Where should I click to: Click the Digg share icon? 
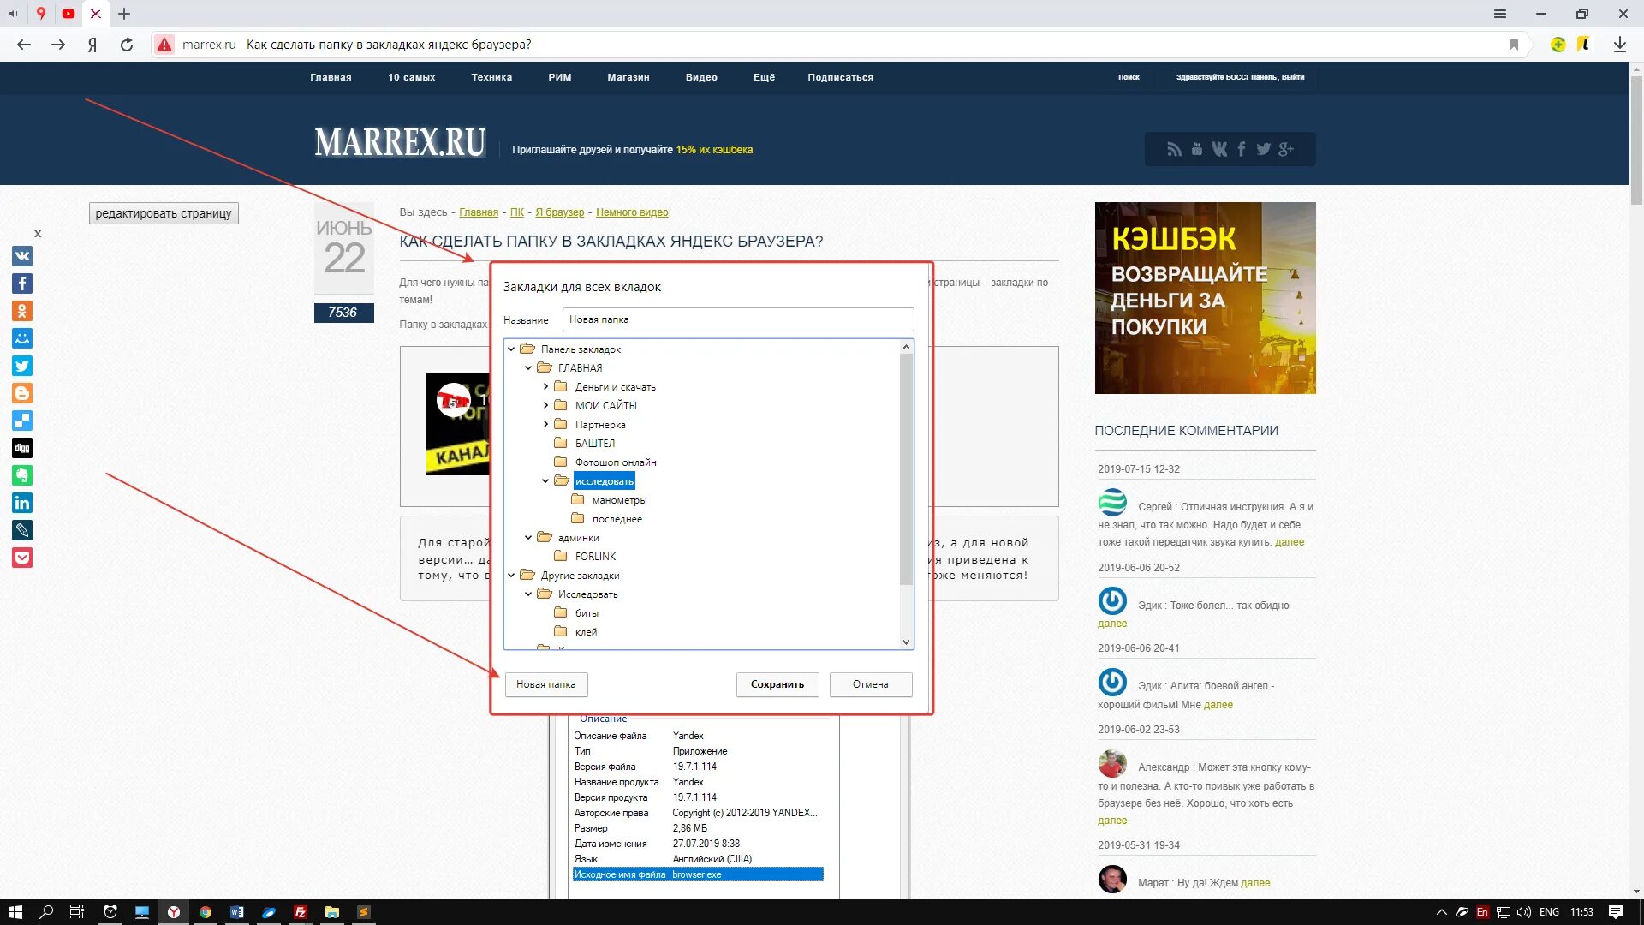tap(22, 449)
